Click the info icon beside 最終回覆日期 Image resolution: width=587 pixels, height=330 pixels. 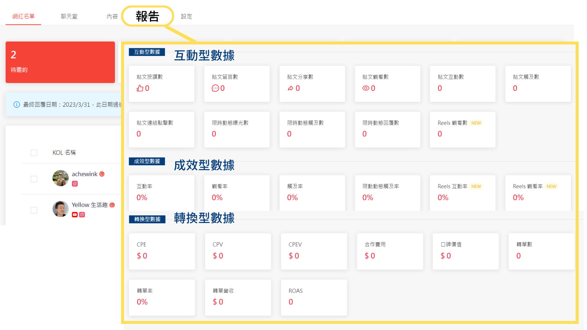tap(17, 105)
